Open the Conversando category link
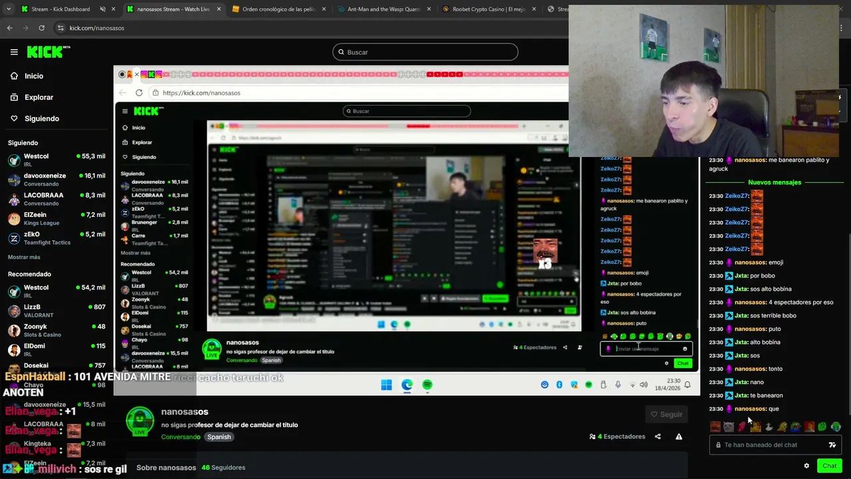Image resolution: width=851 pixels, height=479 pixels. click(181, 437)
